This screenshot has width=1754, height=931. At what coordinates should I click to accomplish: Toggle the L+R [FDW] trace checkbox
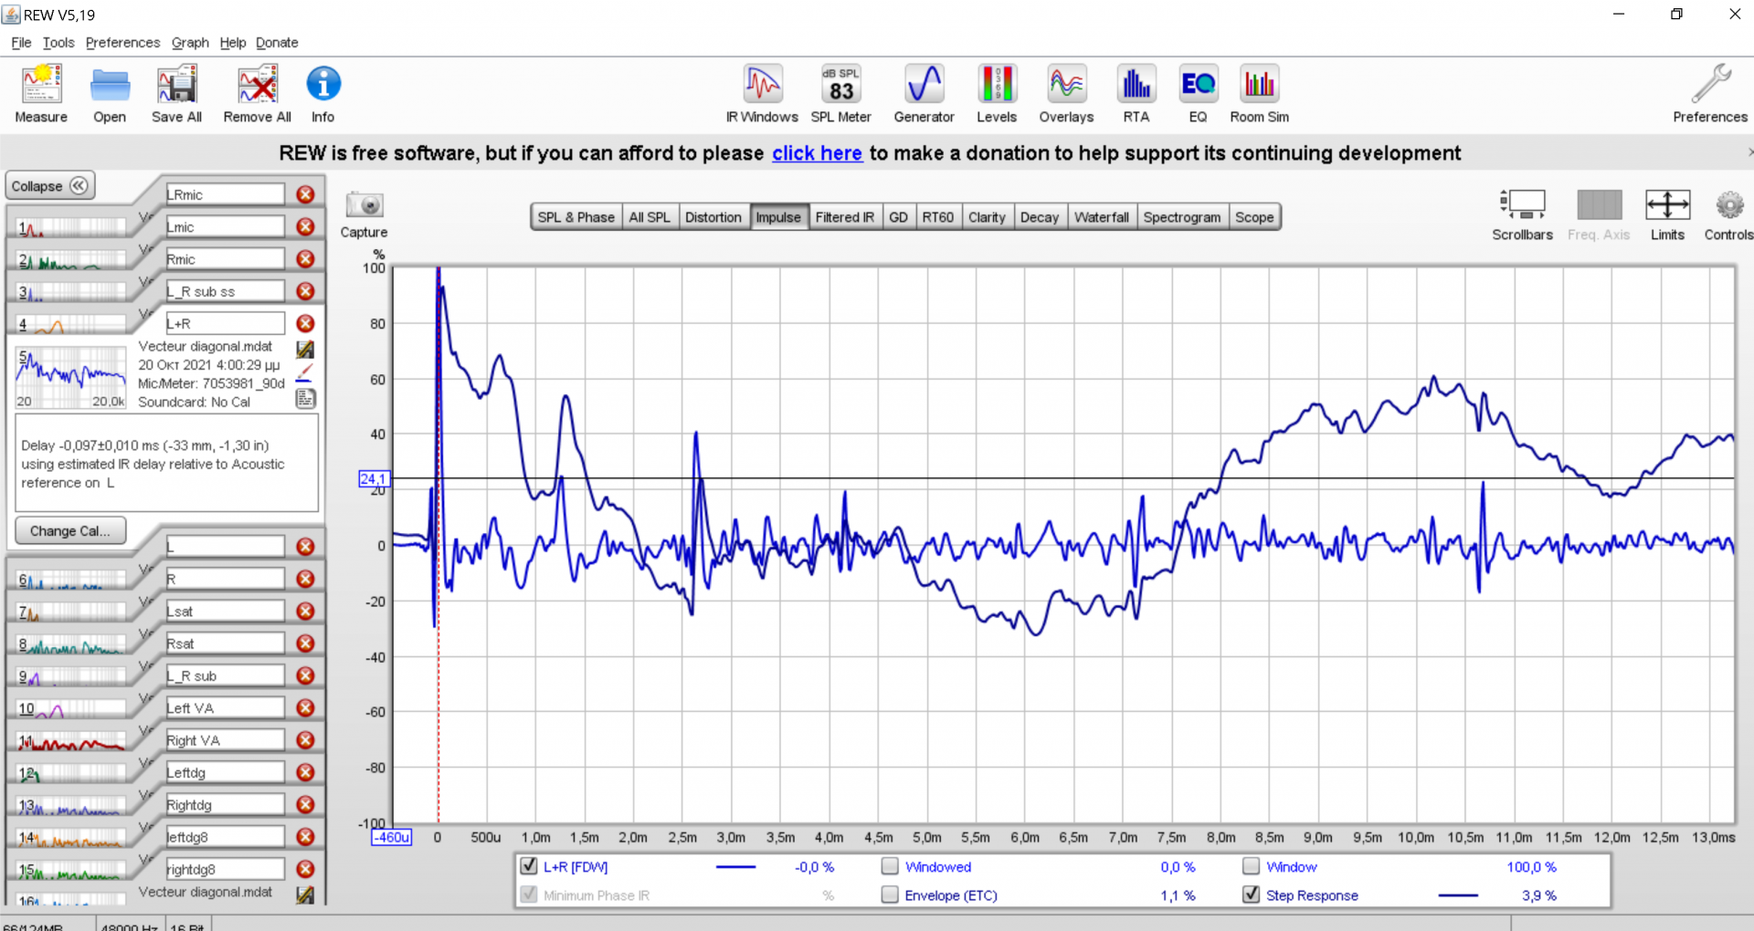click(x=528, y=866)
